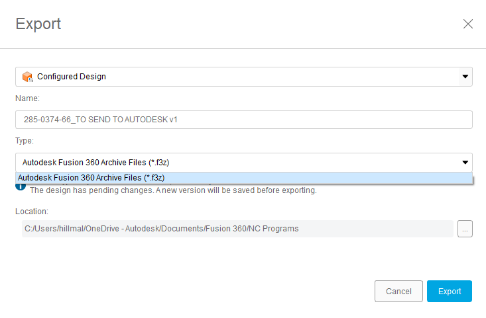486x318 pixels.
Task: Expand the Configured Design dropdown arrow
Action: click(465, 77)
